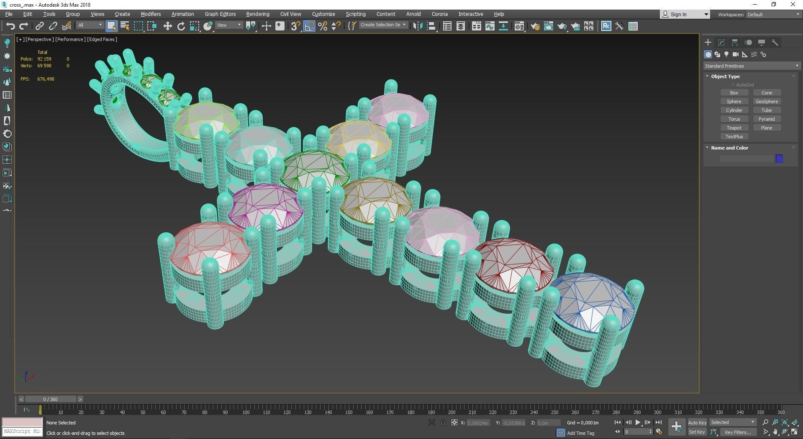Open the Scene Explorer from toolbar
Screen dimensions: 803x439
point(447,26)
